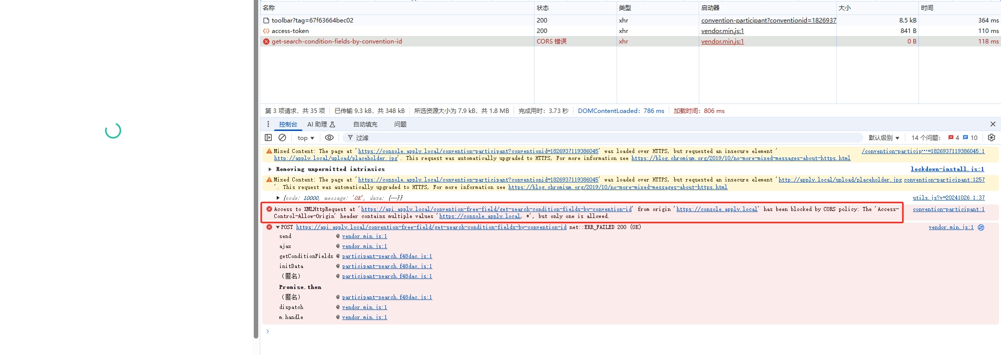Select the get-search-condition-fields-by-convention-id request
This screenshot has height=355, width=1001.
click(336, 41)
